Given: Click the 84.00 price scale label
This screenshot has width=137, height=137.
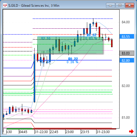Looking at the screenshot, I should pos(126,22).
